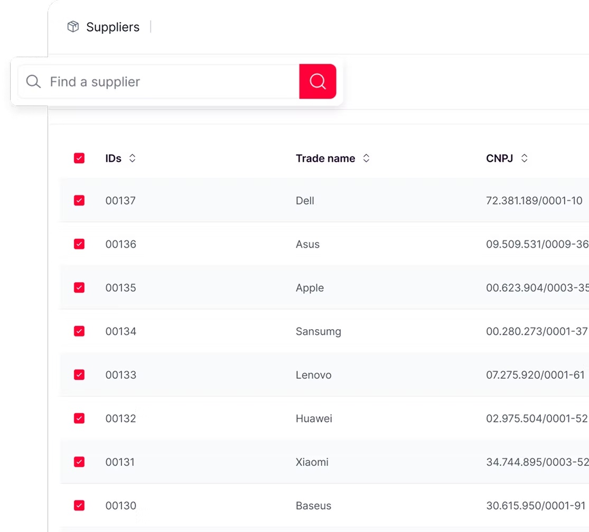Click CNPJ 00.280.273/0001-37
589x532 pixels.
(537, 331)
